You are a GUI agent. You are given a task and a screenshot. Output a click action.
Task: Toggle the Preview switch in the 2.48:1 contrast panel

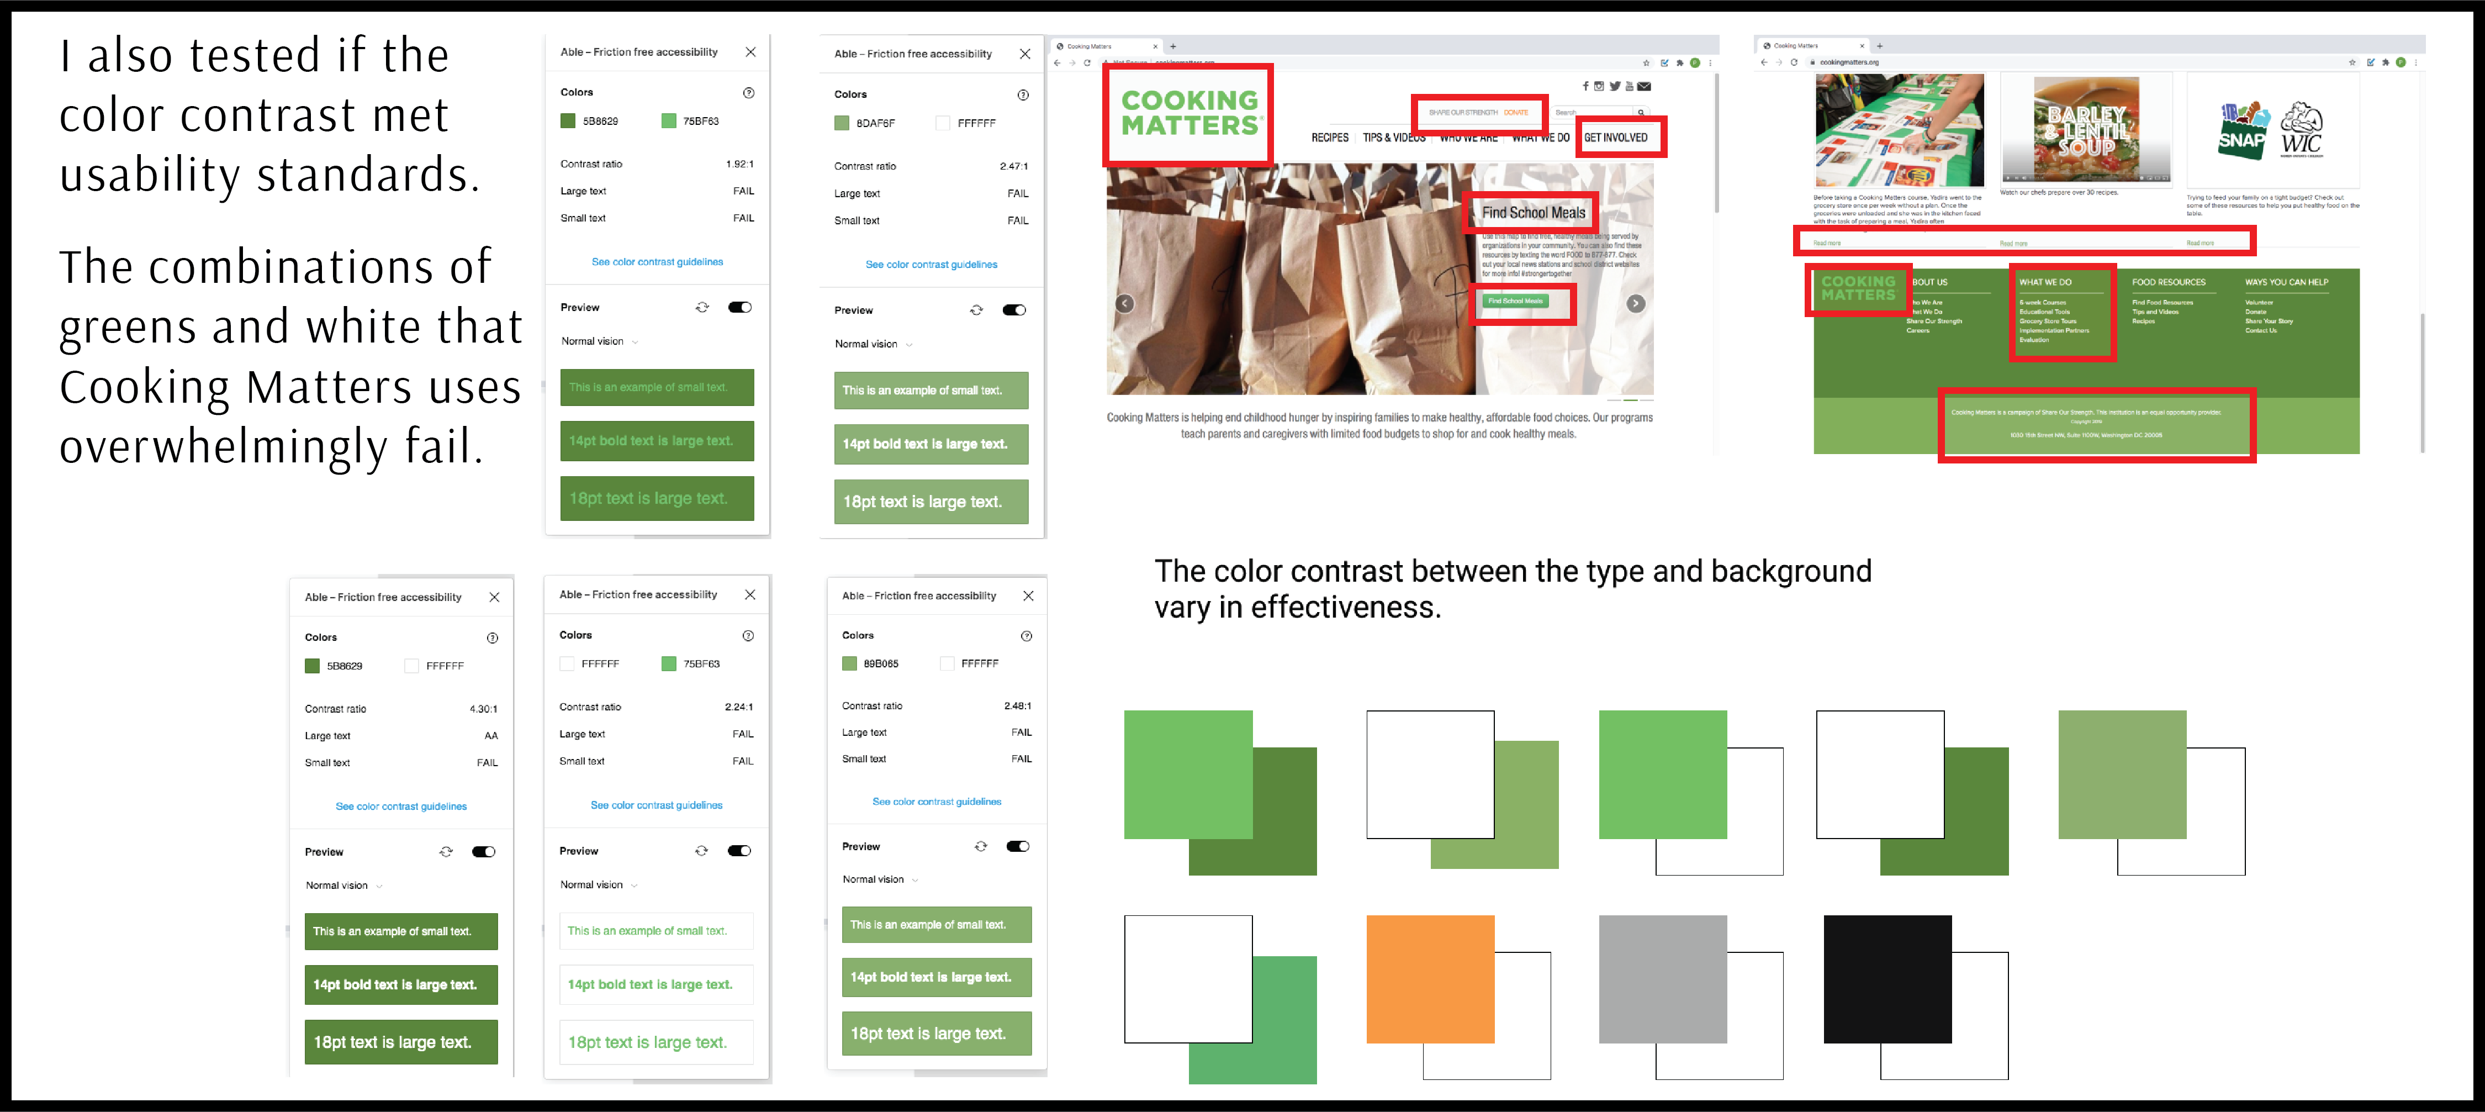pyautogui.click(x=1018, y=846)
